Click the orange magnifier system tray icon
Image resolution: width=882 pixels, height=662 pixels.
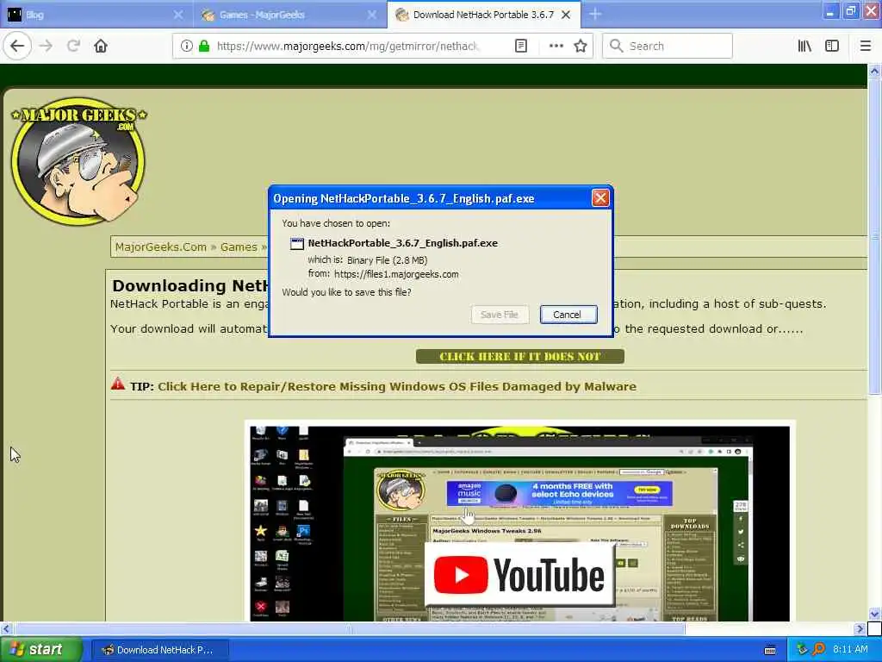(x=819, y=650)
